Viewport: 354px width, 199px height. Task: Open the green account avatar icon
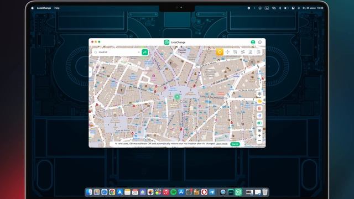click(x=253, y=42)
